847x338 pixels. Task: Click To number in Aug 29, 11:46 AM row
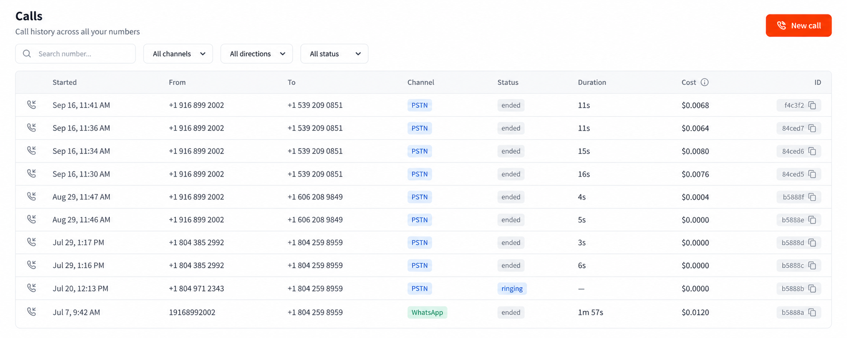point(315,220)
